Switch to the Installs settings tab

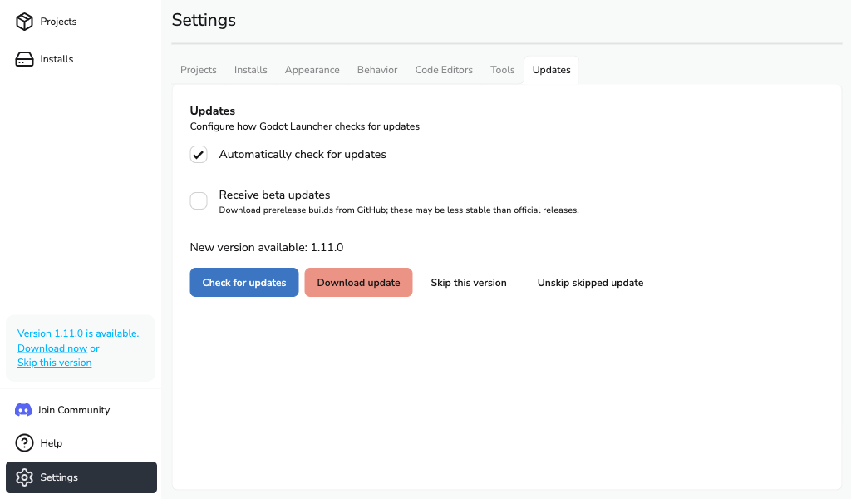(x=251, y=70)
